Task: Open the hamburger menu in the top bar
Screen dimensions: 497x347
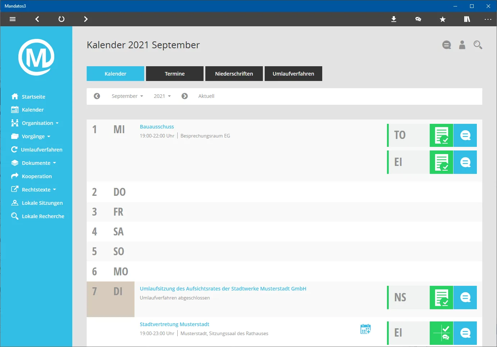Action: click(13, 19)
